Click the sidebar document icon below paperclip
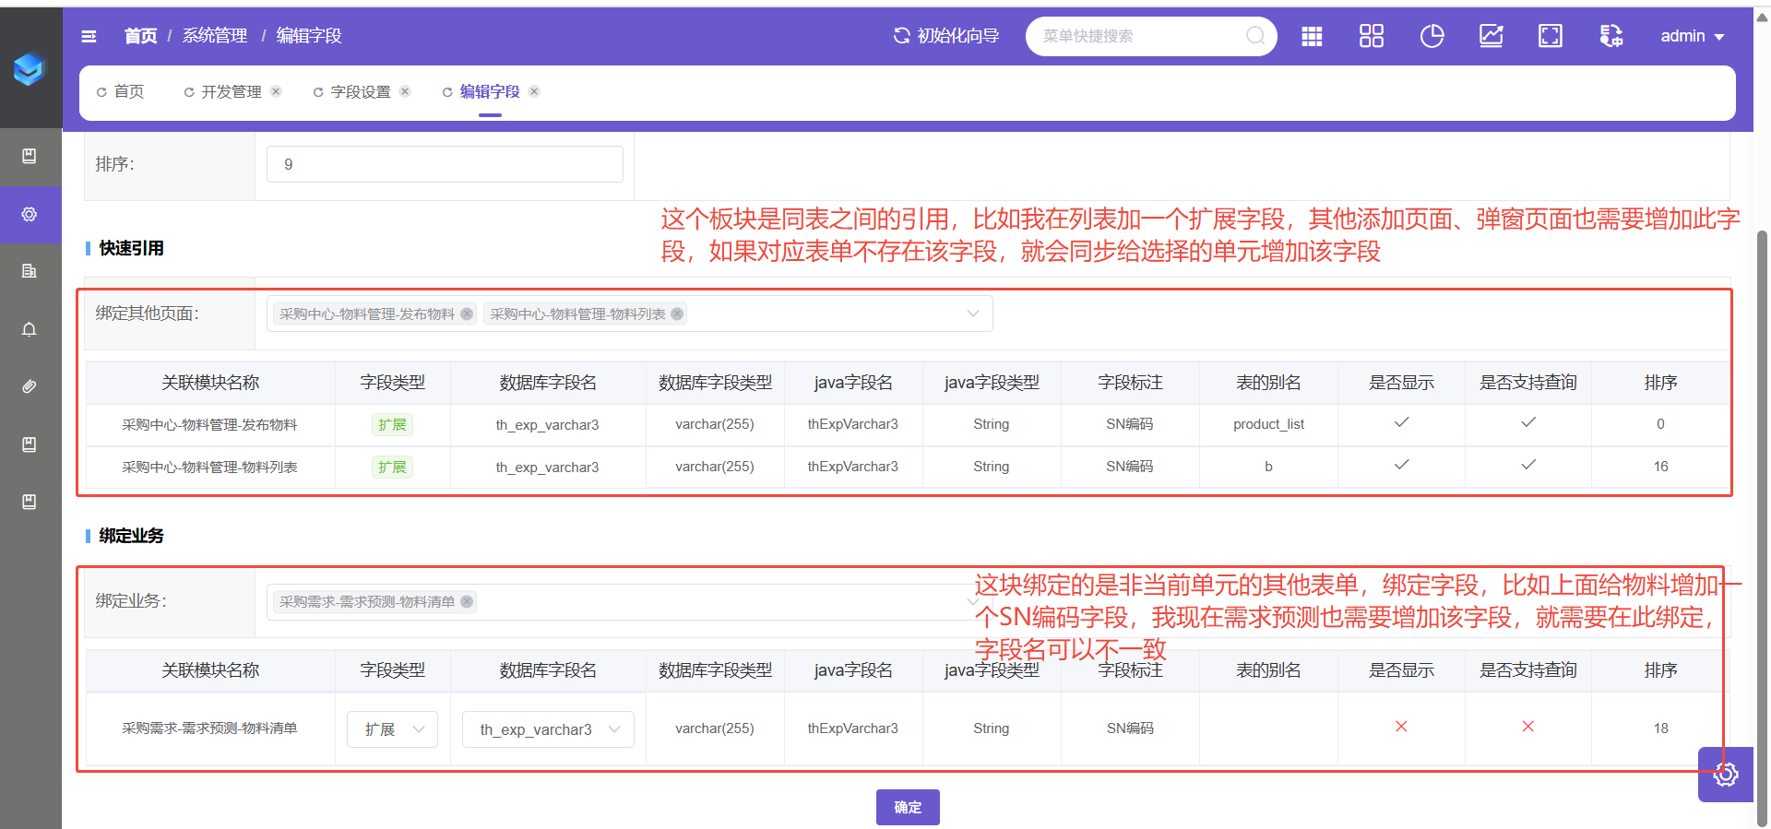Screen dimensions: 1771x829 click(x=30, y=444)
